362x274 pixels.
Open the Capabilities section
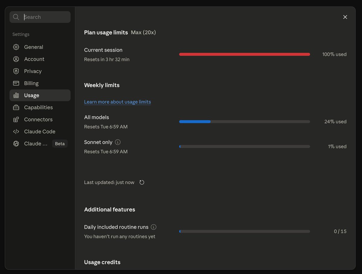coord(40,107)
